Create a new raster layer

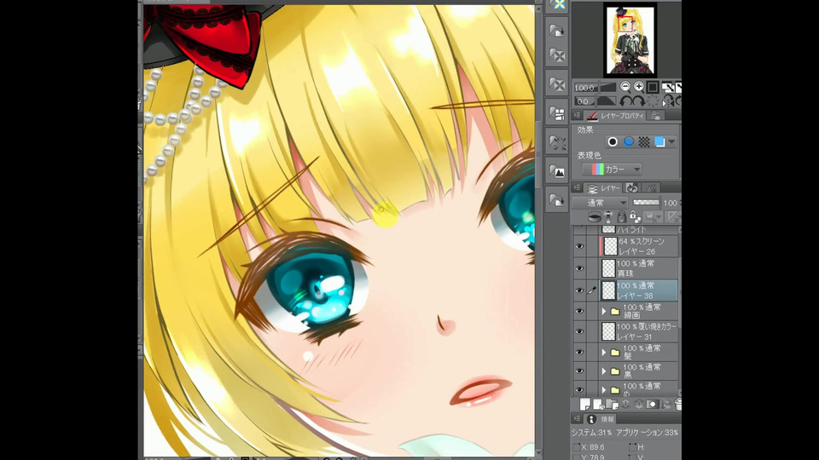click(585, 404)
